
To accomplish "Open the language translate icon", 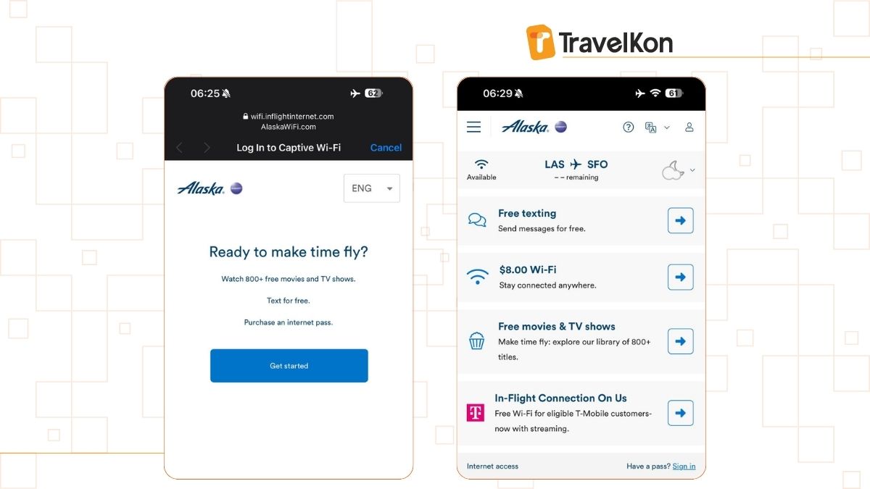I will click(x=651, y=128).
